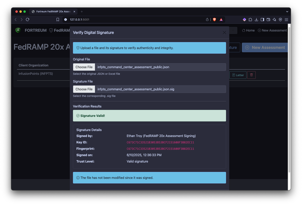
Task: Go to Home in the navbar
Action: pos(248,31)
